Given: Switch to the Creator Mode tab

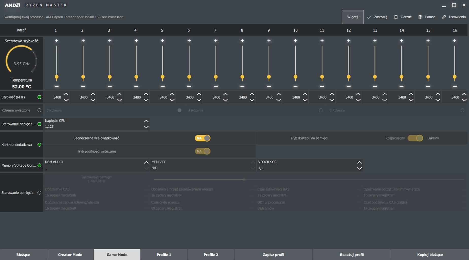Looking at the screenshot, I should pos(70,254).
